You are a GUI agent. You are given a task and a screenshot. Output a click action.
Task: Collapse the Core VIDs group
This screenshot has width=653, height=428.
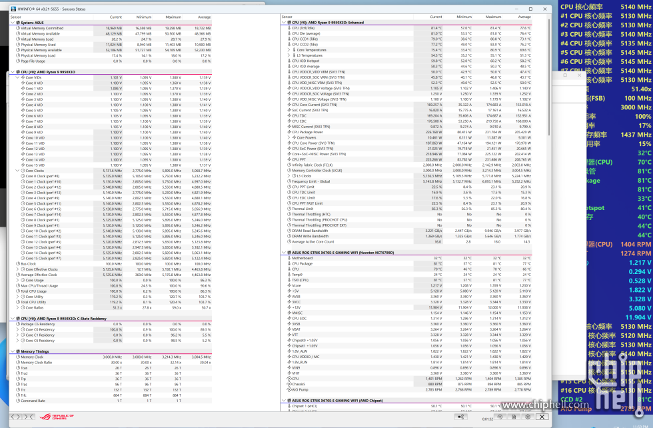(x=17, y=77)
